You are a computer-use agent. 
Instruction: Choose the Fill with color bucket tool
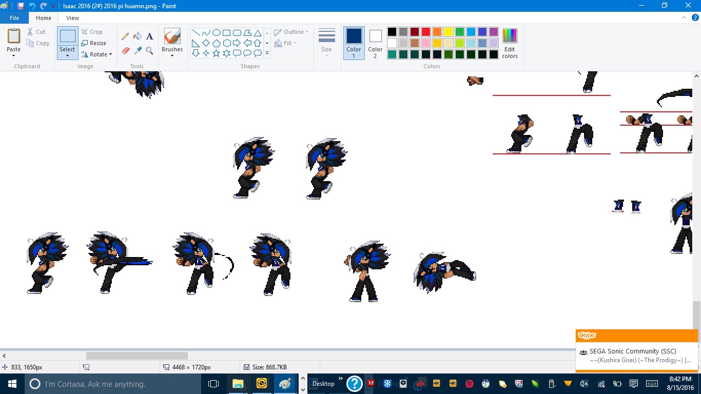138,36
